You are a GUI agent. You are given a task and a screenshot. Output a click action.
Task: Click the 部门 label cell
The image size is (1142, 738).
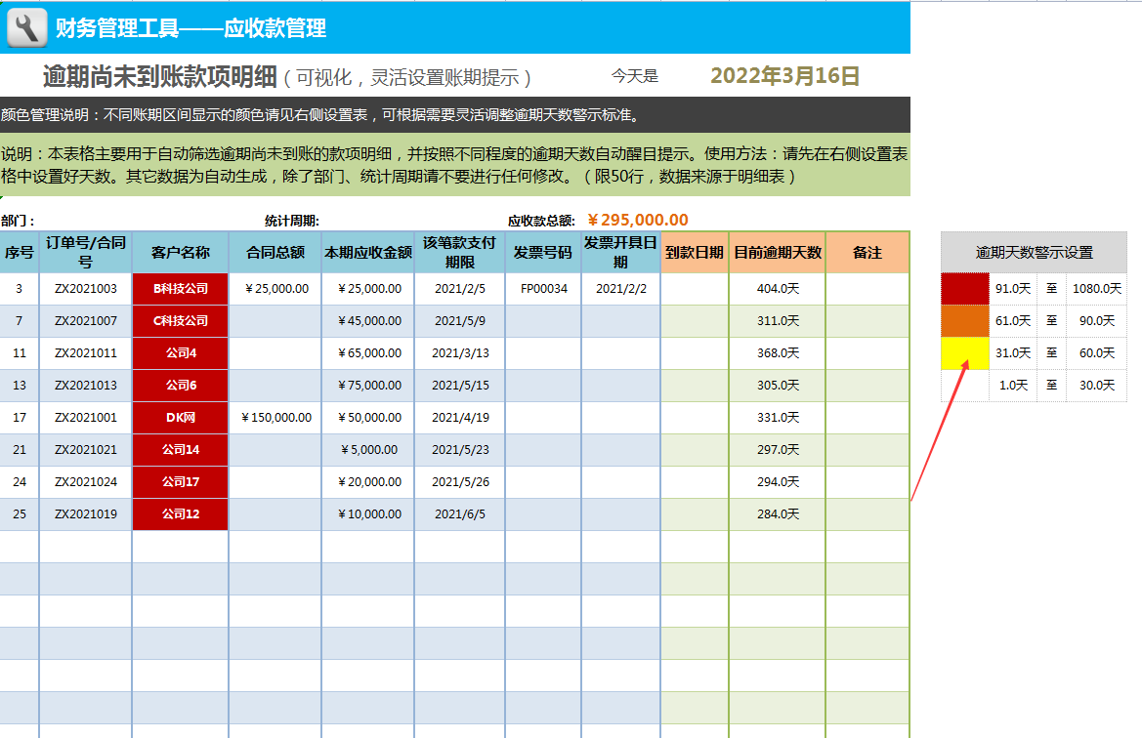tap(18, 221)
